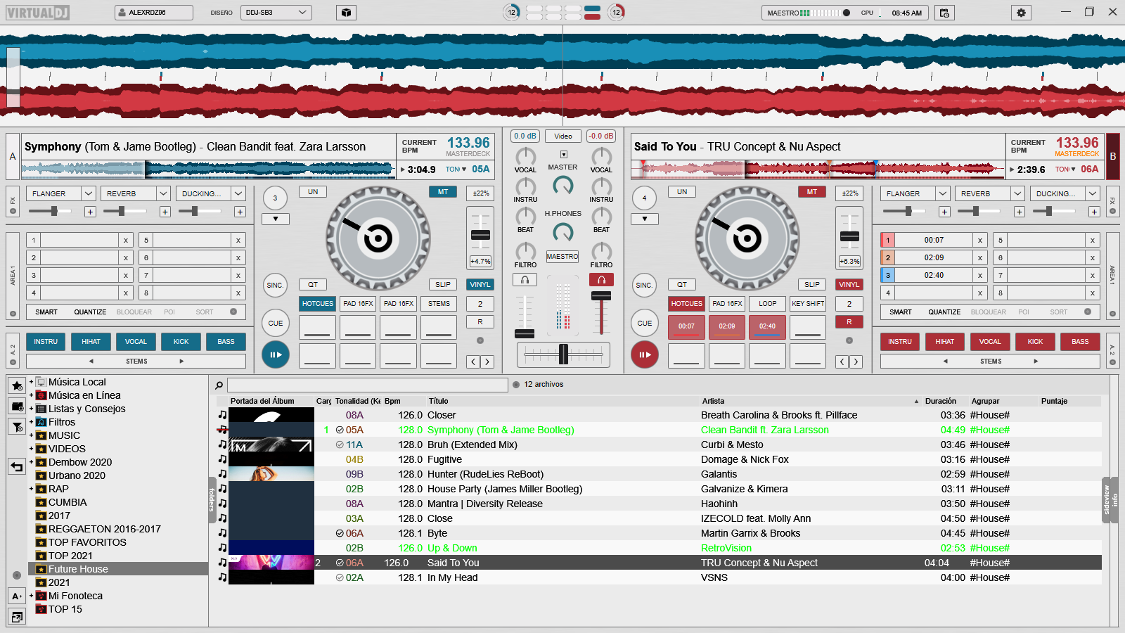Select the LOOP pad tab on deck B

point(768,304)
